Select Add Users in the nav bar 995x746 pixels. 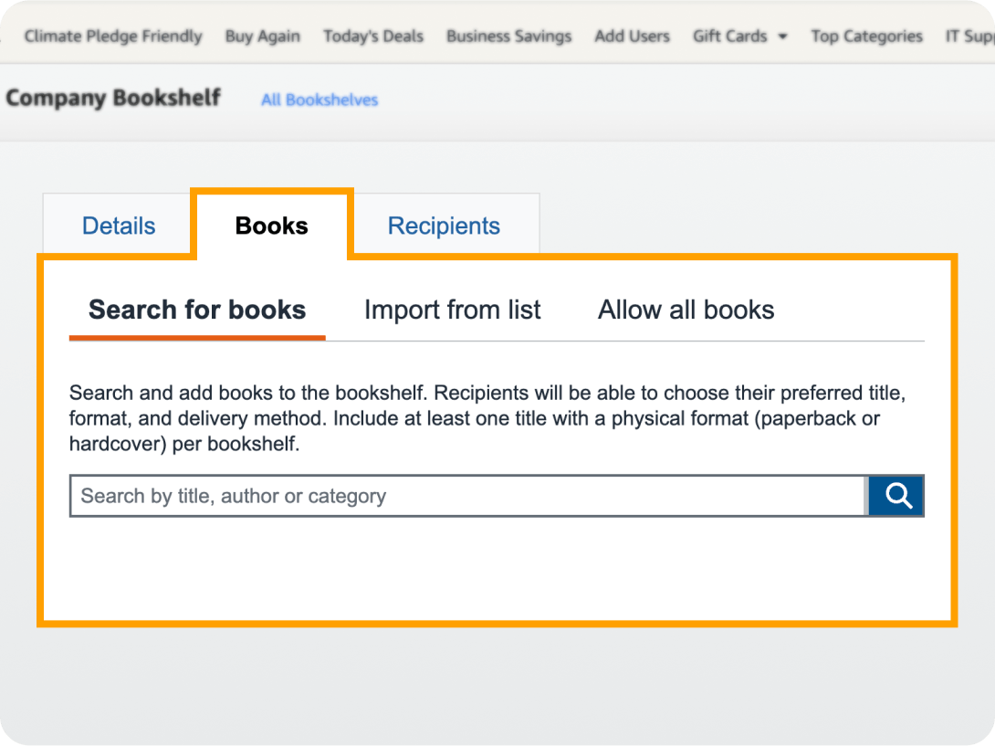tap(632, 37)
